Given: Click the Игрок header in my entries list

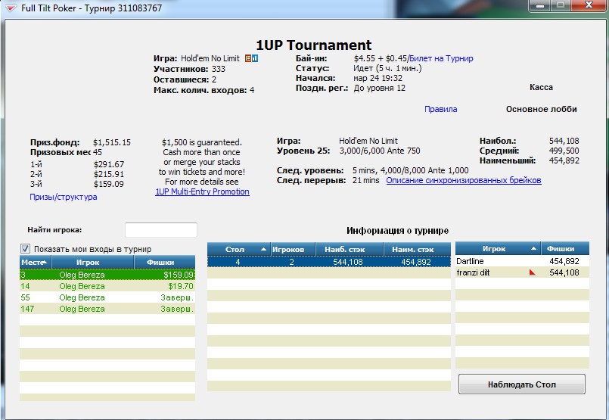Looking at the screenshot, I should coord(92,263).
